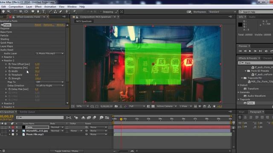The image size is (273, 153).
Task: Open the Animation menu
Action: coord(50,7)
